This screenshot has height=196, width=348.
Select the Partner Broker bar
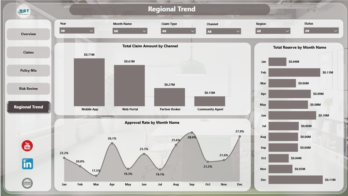coord(170,97)
